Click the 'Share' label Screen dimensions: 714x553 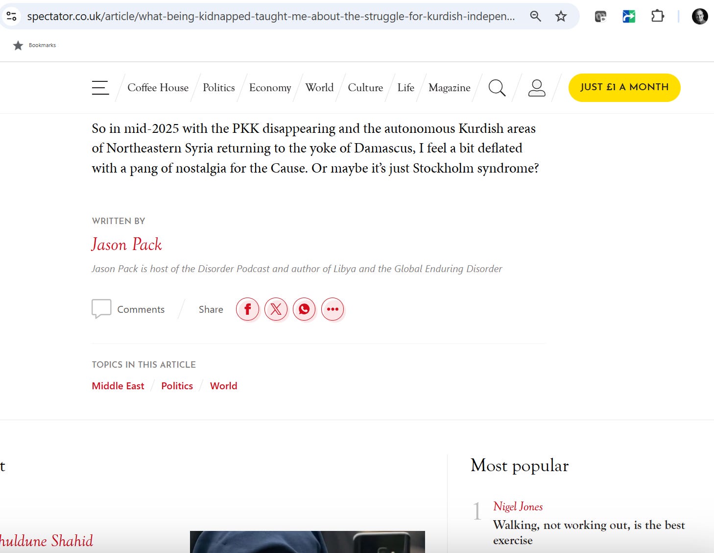pos(211,309)
